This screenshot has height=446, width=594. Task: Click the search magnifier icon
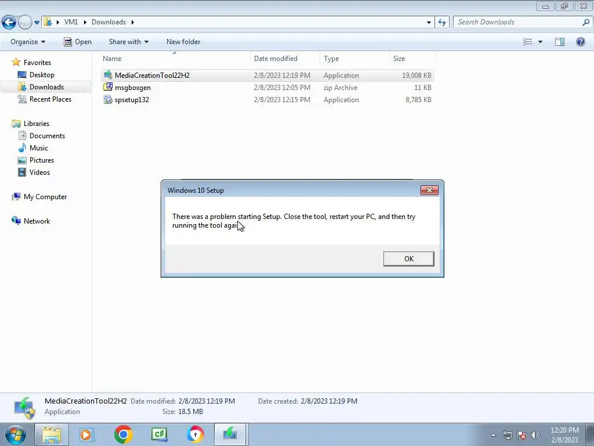point(586,22)
